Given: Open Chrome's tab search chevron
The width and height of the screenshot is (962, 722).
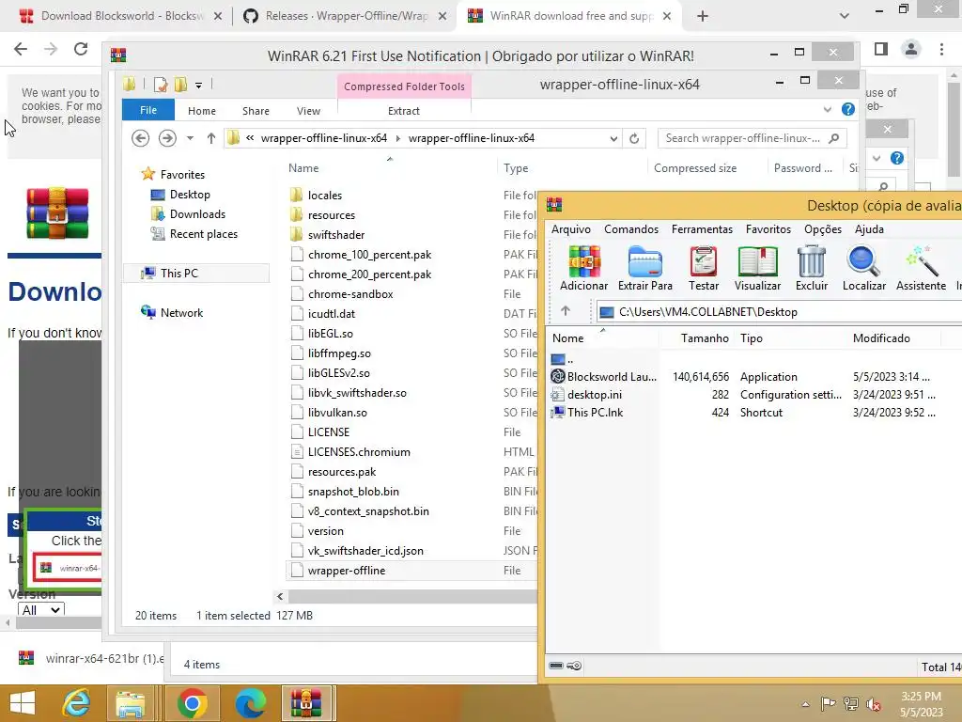Looking at the screenshot, I should click(845, 16).
